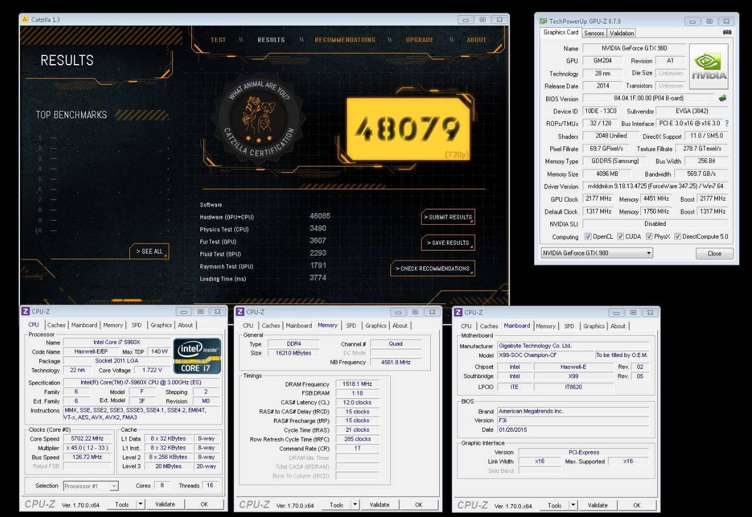Screen dimensions: 752x517
Task: Open the ABOUT tab in Catzilla
Action: coord(477,40)
